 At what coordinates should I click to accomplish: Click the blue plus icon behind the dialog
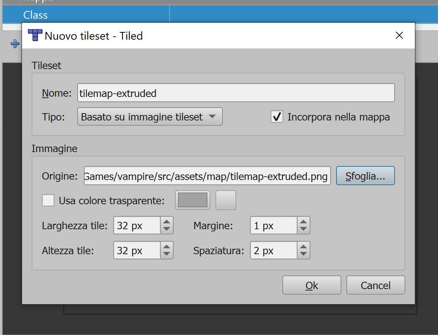(15, 44)
